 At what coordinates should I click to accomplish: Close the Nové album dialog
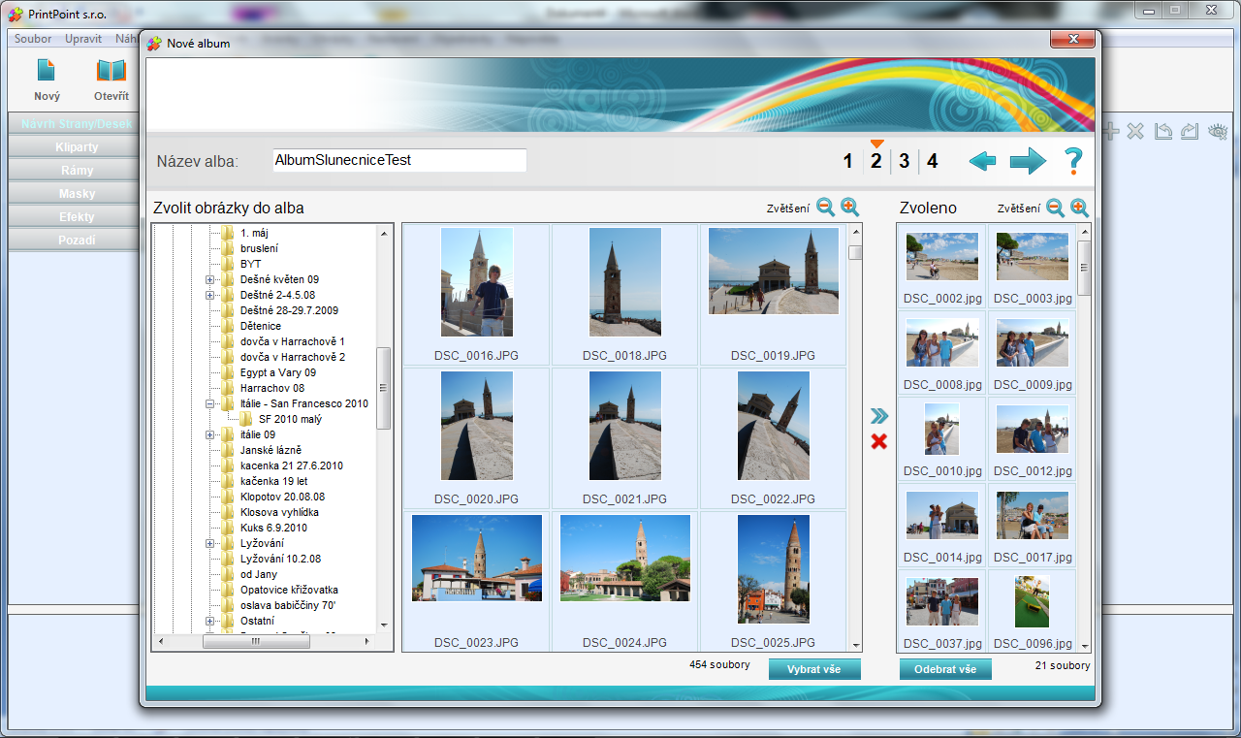(1074, 40)
